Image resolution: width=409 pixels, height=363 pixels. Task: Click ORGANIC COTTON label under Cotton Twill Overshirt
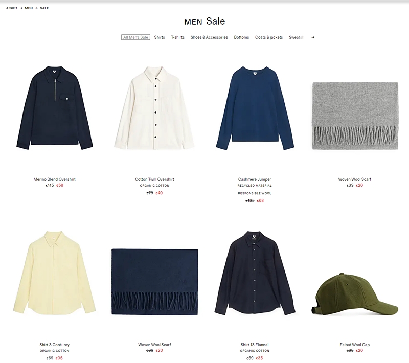(154, 186)
